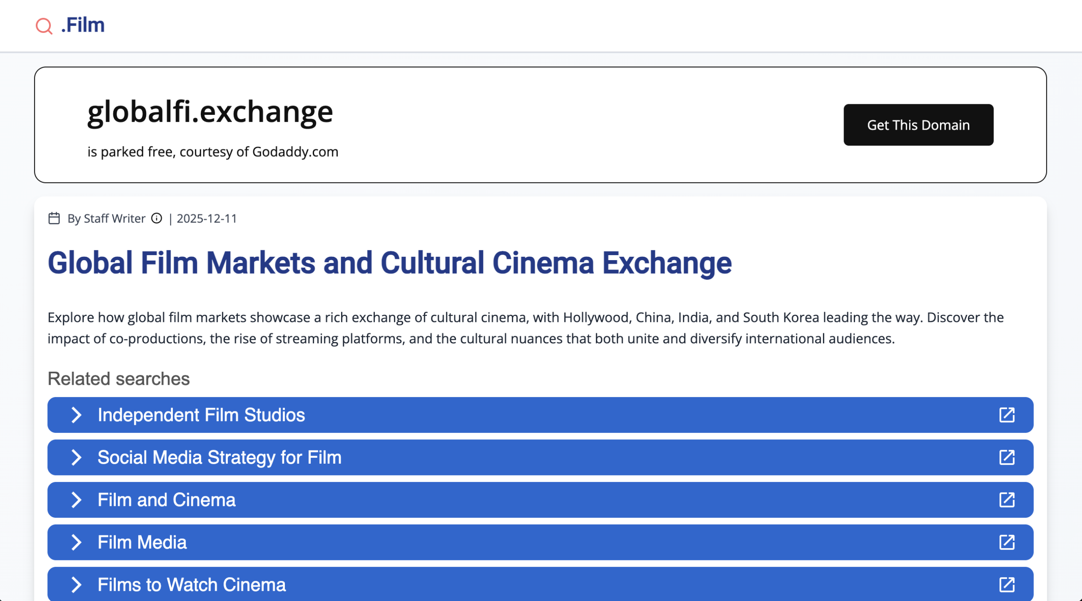Click the By Staff Writer byline
The image size is (1082, 601).
(x=106, y=218)
